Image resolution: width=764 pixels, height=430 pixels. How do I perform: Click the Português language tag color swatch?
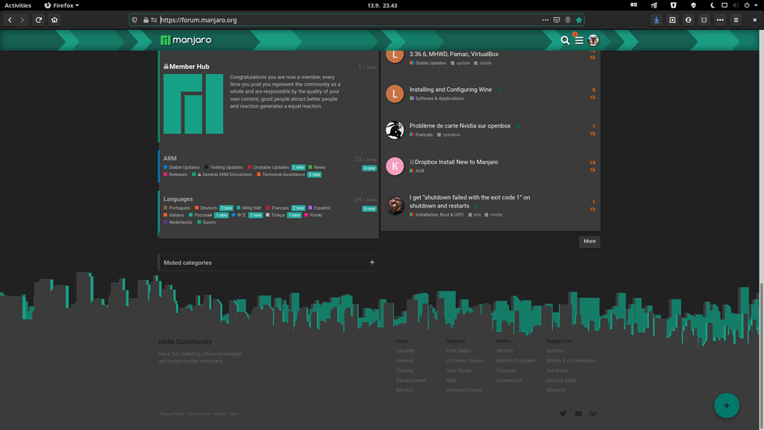pos(166,208)
